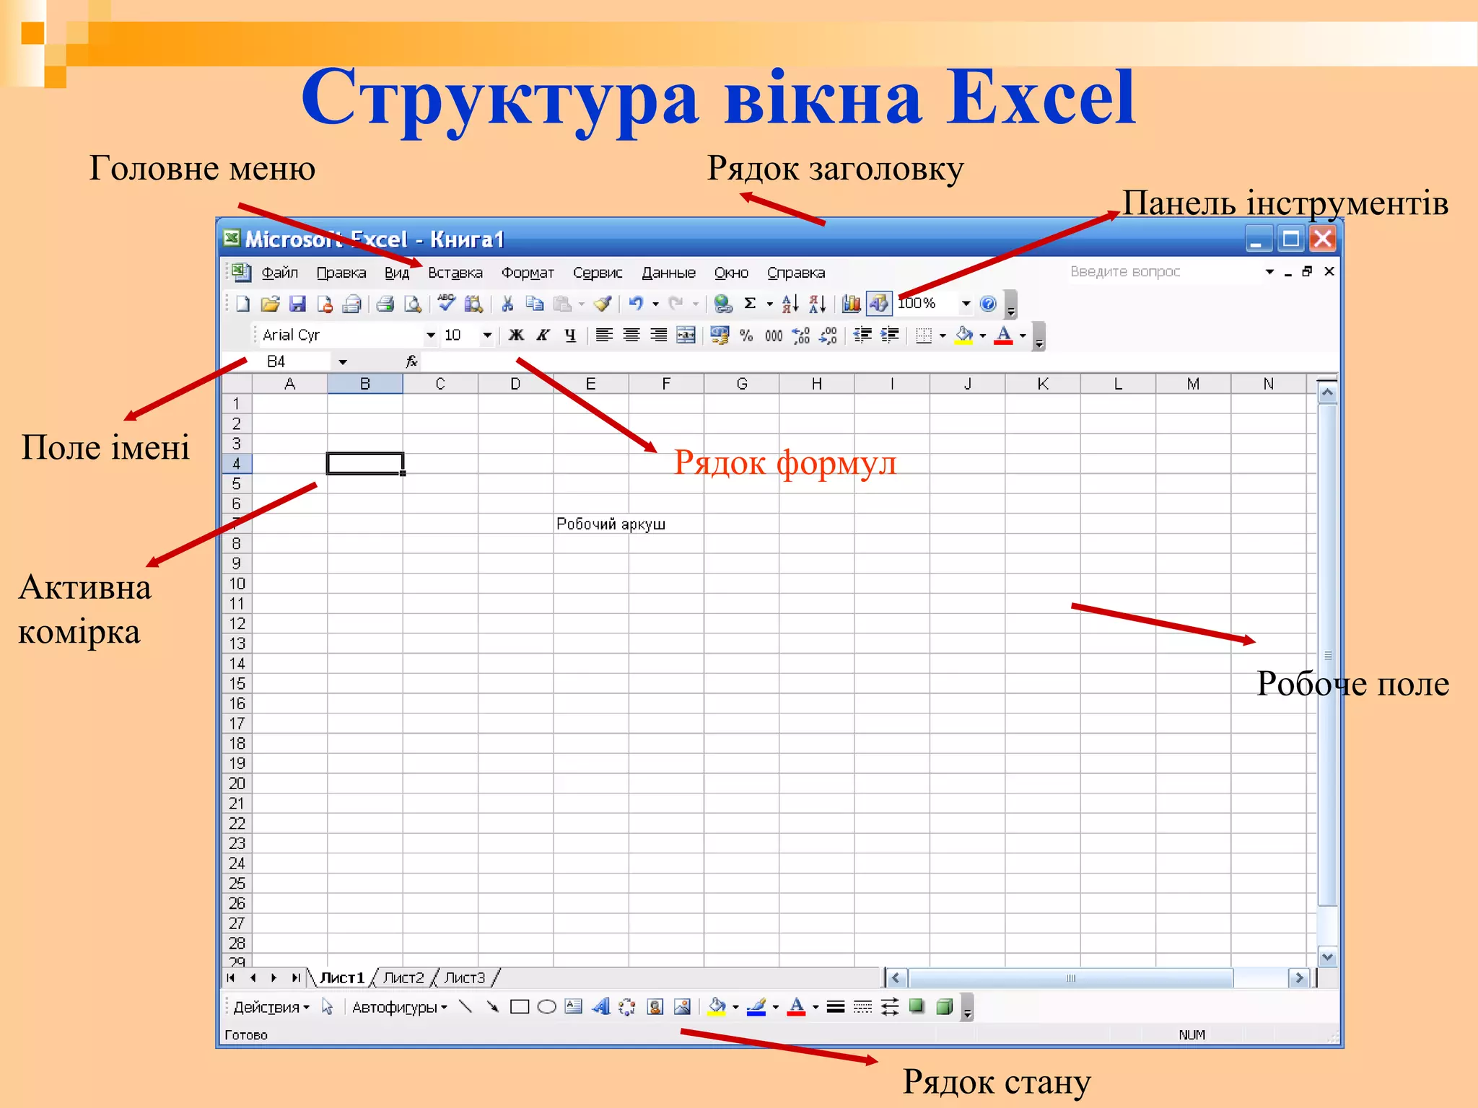Image resolution: width=1478 pixels, height=1108 pixels.
Task: Open the Правка menu
Action: pos(341,273)
